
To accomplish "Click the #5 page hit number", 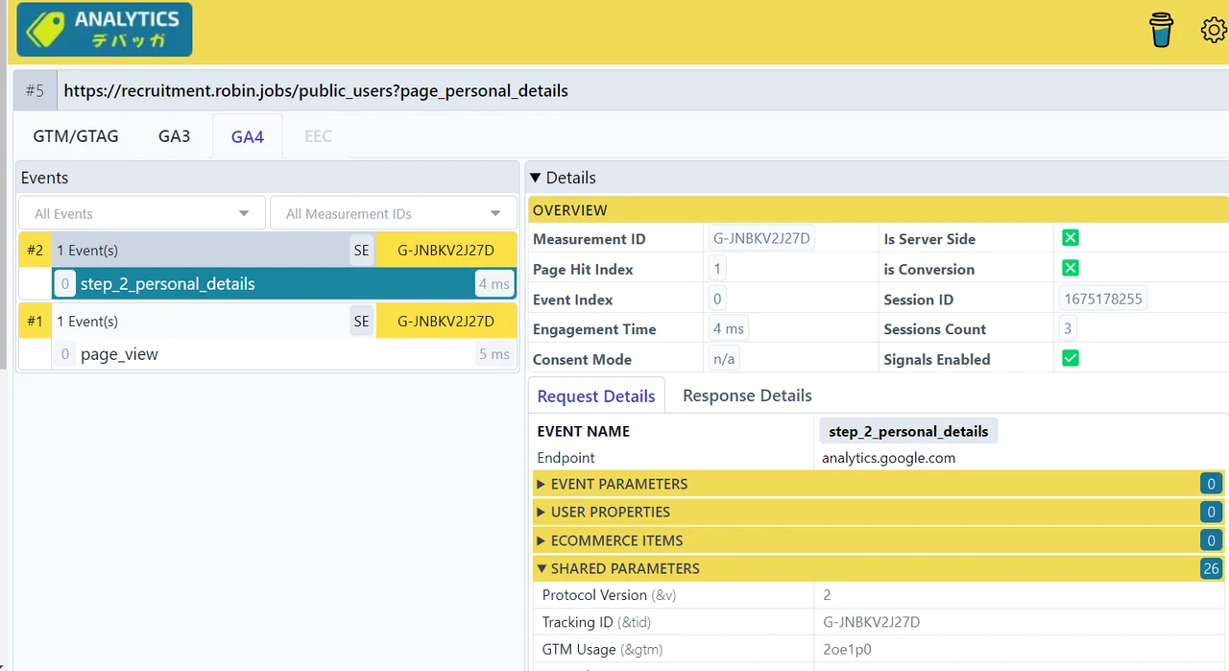I will click(x=36, y=91).
